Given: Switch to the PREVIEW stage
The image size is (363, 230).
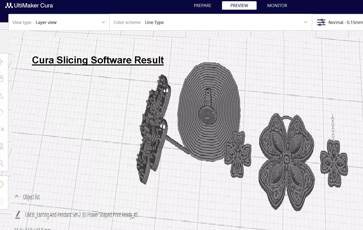Looking at the screenshot, I should [239, 5].
